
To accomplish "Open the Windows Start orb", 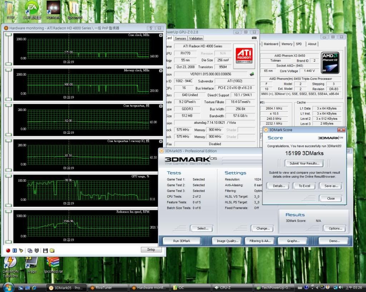I will (9, 287).
